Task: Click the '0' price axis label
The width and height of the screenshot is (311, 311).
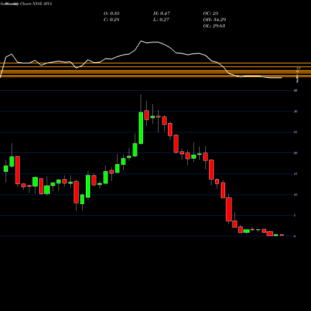Action: (x=295, y=236)
